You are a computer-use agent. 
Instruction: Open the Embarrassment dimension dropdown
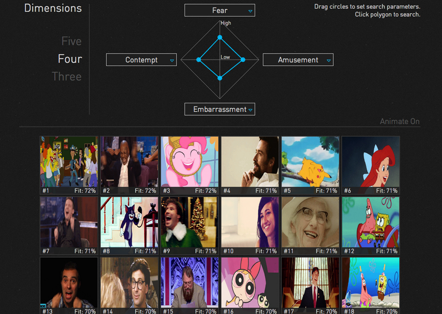[220, 109]
